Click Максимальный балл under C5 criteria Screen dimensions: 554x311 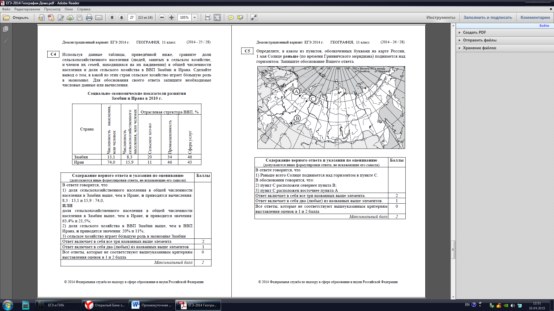coord(368,217)
